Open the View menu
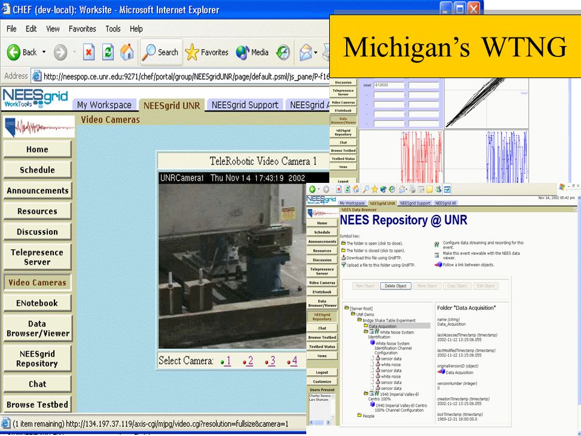 53,28
